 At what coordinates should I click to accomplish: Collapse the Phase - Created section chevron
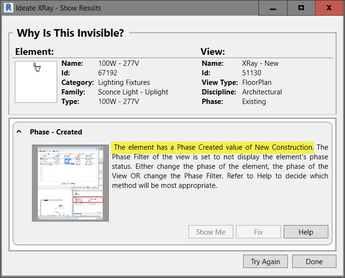coord(19,132)
